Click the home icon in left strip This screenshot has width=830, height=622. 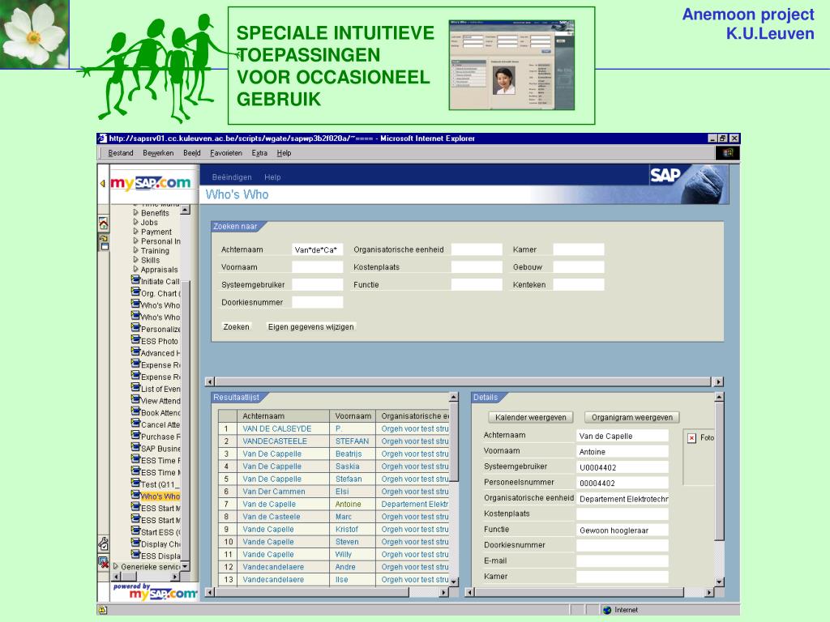[104, 224]
